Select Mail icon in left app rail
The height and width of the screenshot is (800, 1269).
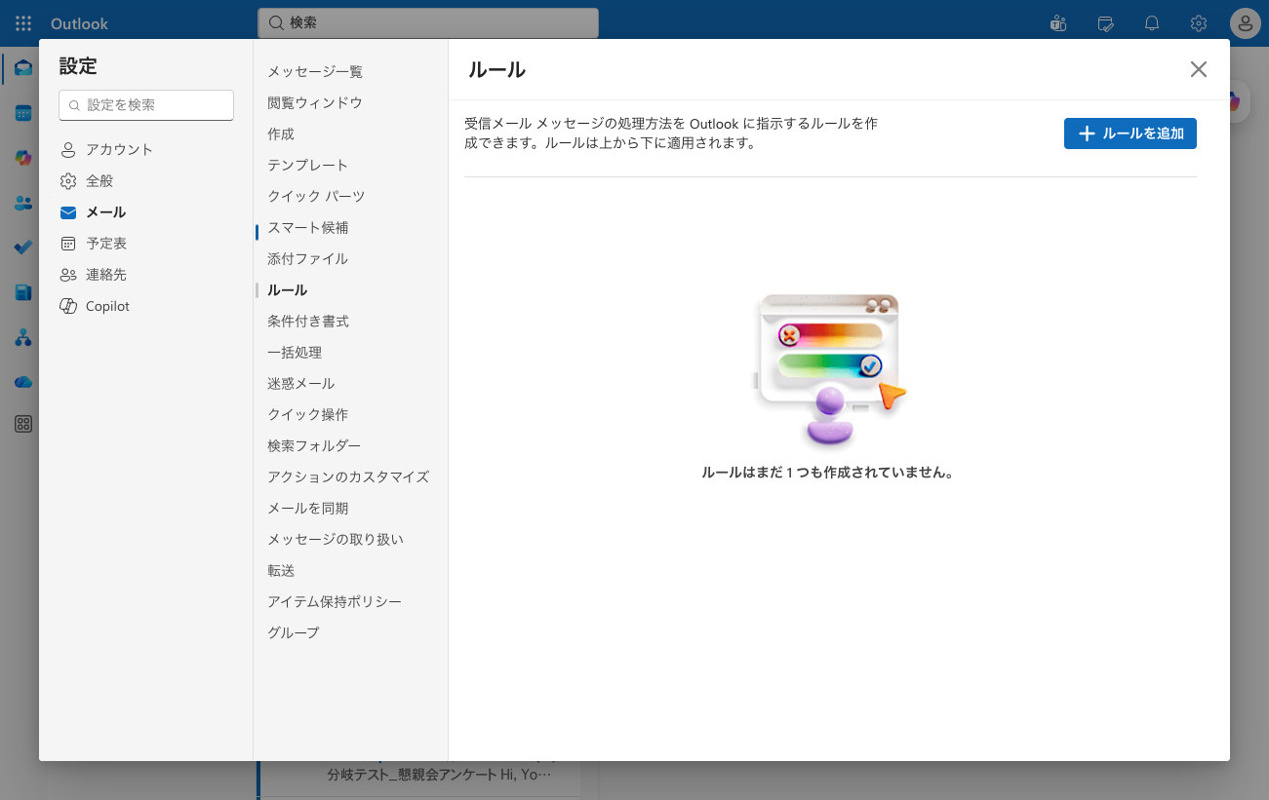pos(23,68)
